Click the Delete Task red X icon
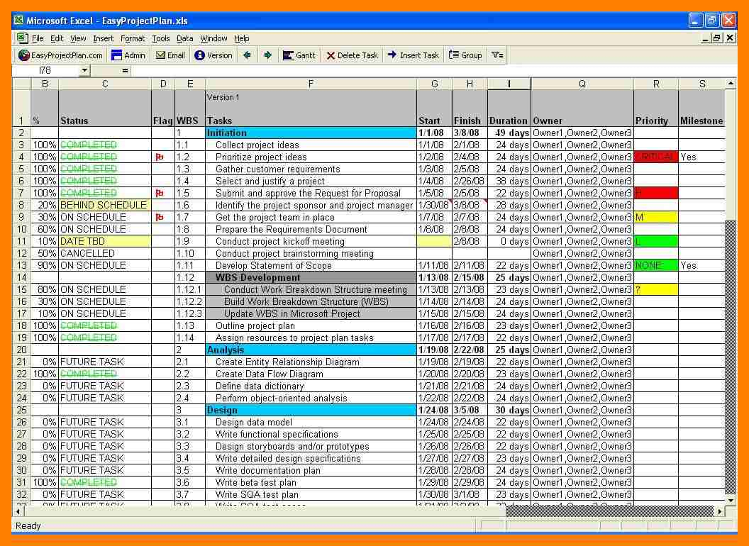This screenshot has height=546, width=749. (331, 55)
